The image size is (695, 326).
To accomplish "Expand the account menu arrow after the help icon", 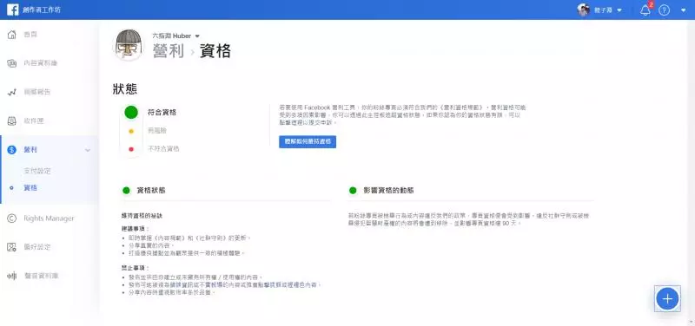I will click(683, 10).
